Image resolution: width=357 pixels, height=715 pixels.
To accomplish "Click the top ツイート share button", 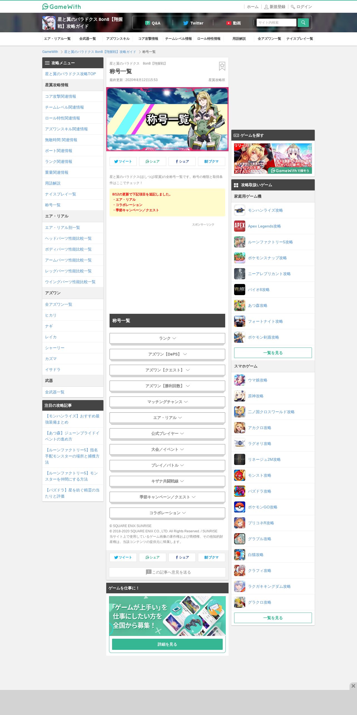I will pos(123,161).
